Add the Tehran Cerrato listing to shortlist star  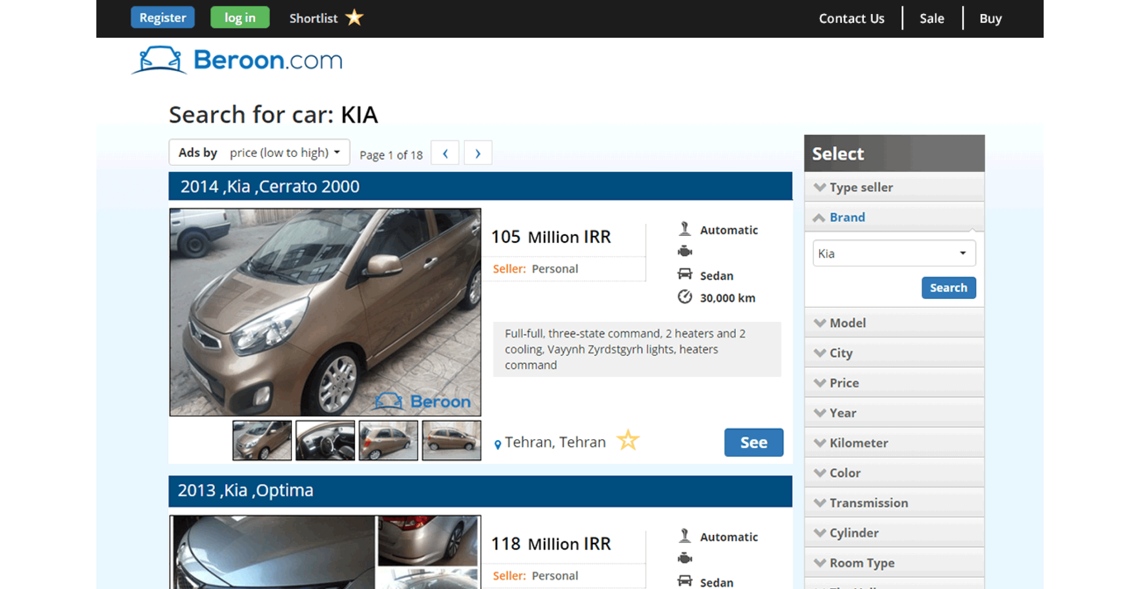click(x=627, y=441)
